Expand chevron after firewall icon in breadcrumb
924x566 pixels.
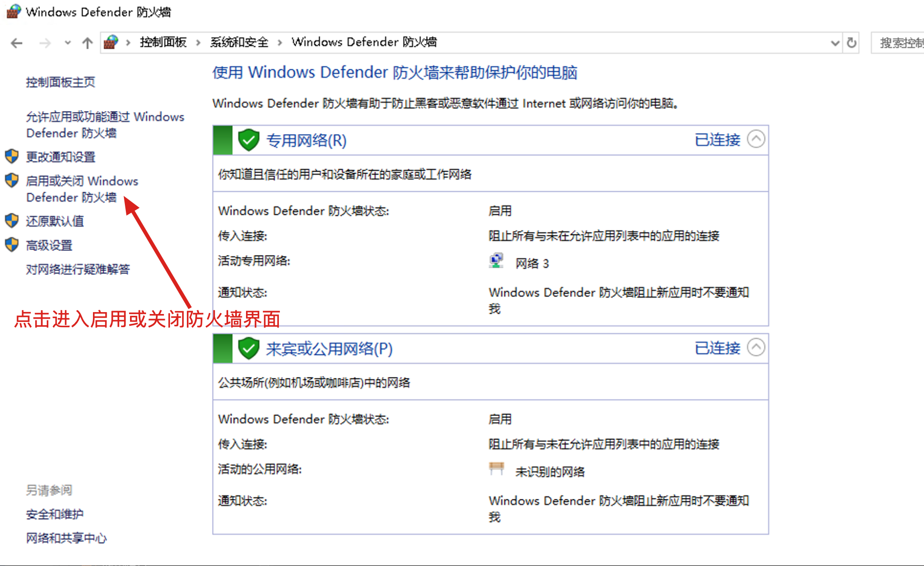[x=128, y=43]
